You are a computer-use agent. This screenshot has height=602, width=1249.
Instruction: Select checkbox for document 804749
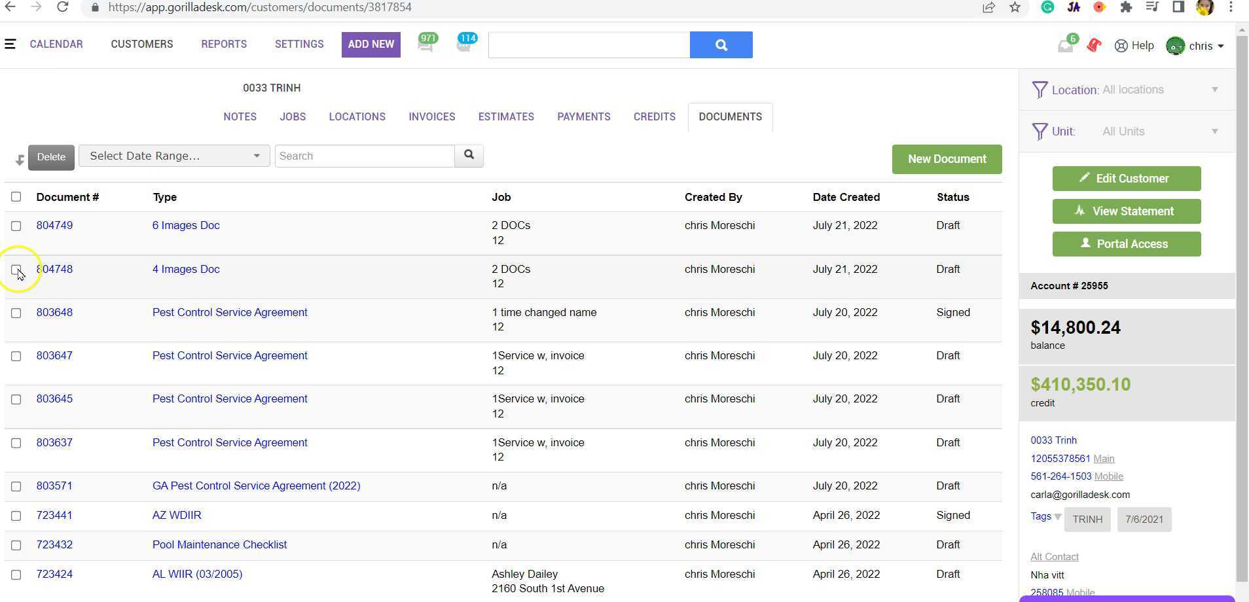(16, 226)
